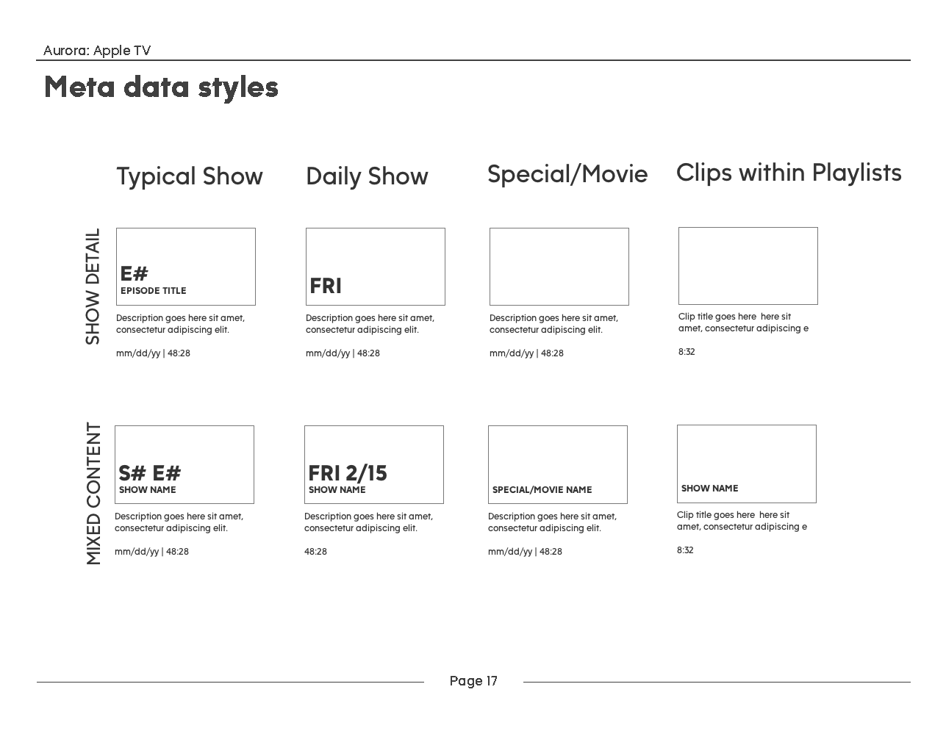Select the FRI 2/15 Show Name thumbnail
Viewport: 946px width, 731px height.
[x=374, y=464]
